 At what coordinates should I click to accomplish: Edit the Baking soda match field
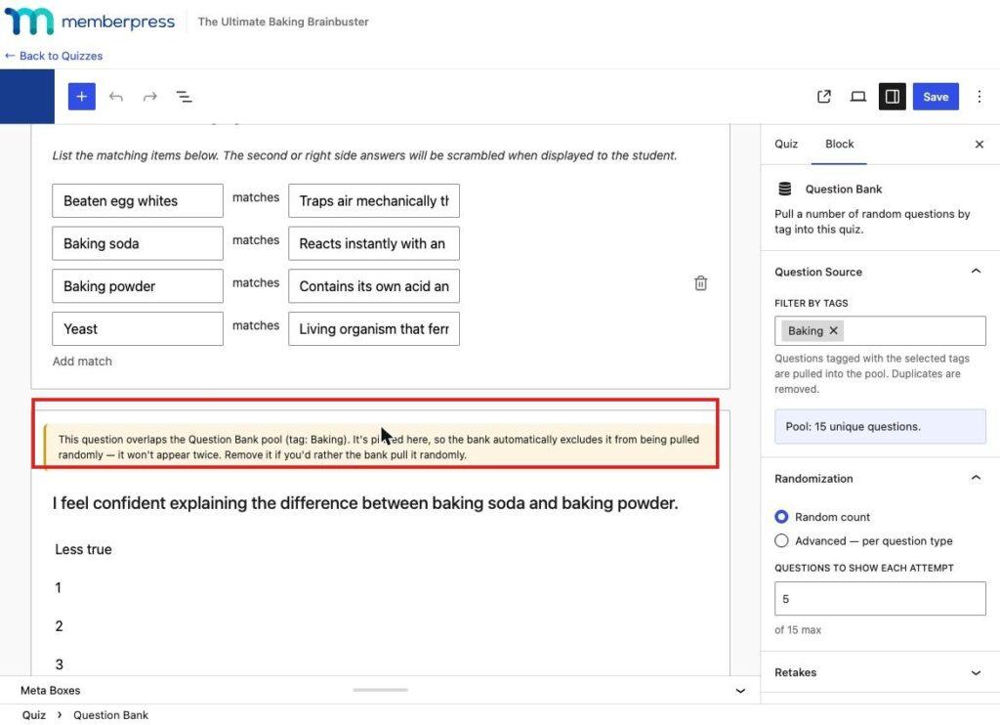[x=138, y=243]
